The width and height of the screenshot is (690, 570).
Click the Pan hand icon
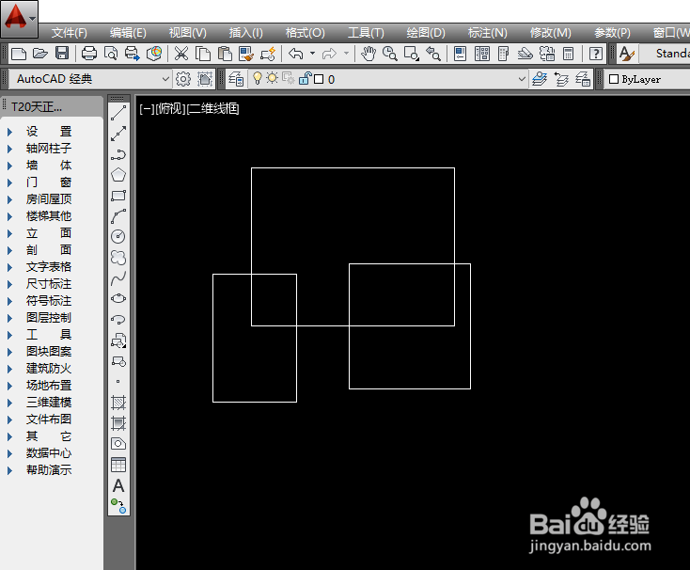pos(369,54)
